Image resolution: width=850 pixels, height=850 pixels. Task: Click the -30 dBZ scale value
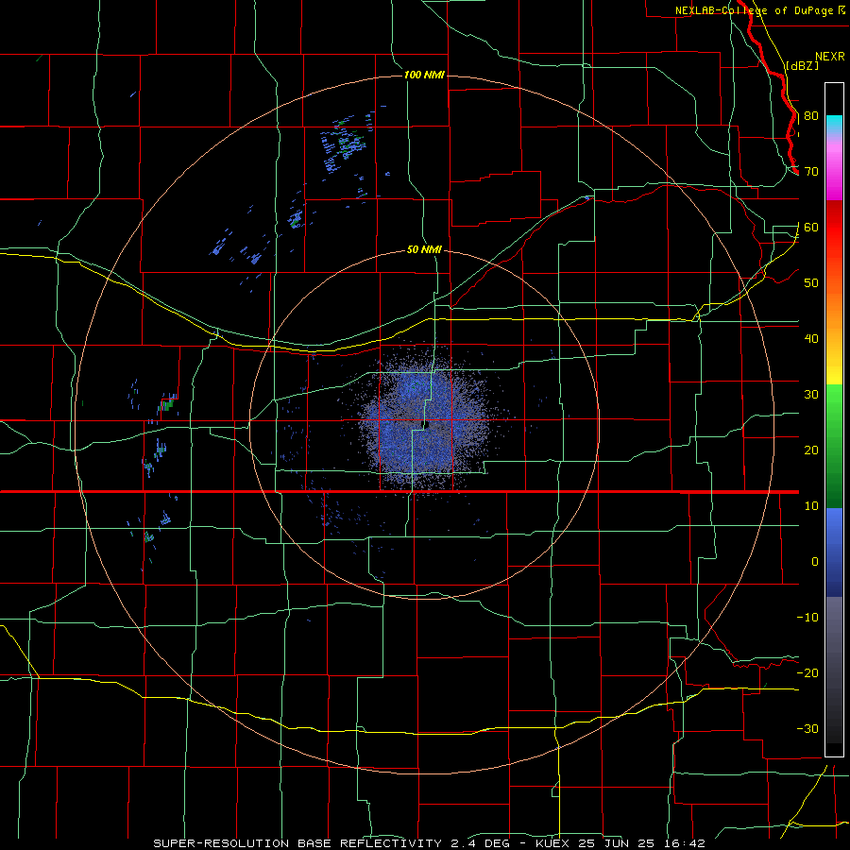pyautogui.click(x=807, y=729)
